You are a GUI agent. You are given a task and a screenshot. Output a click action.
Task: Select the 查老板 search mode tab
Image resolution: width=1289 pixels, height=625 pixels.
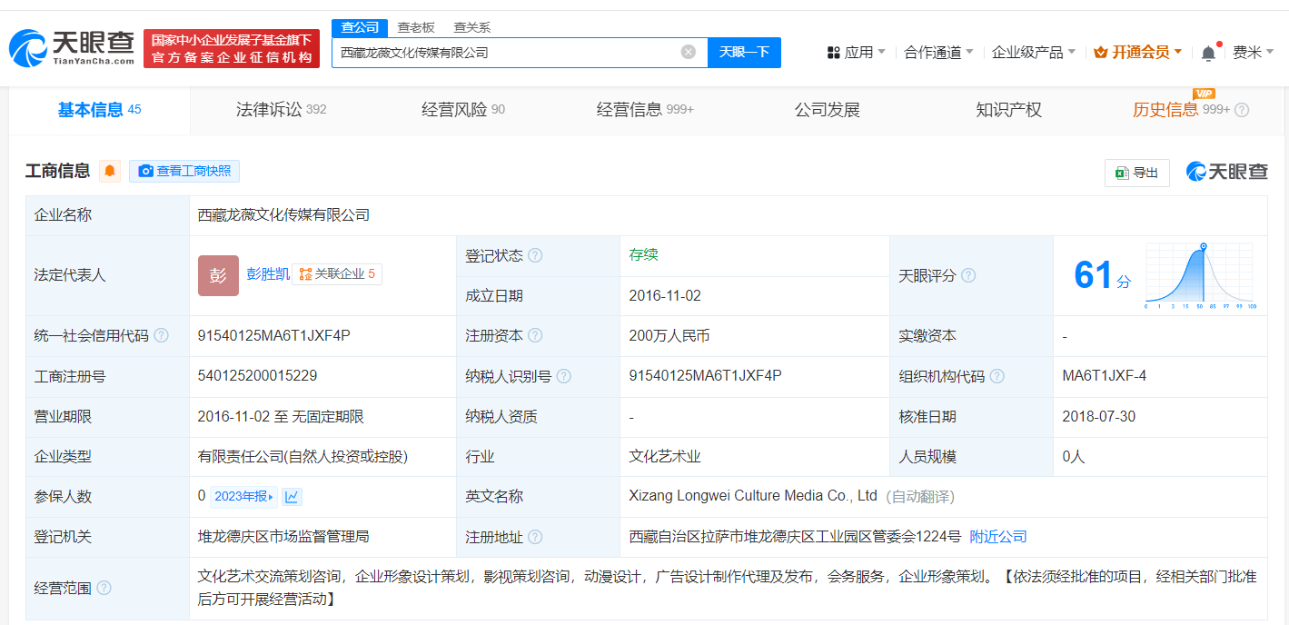(x=416, y=27)
